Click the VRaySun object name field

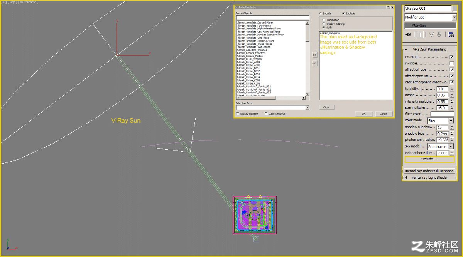point(428,8)
